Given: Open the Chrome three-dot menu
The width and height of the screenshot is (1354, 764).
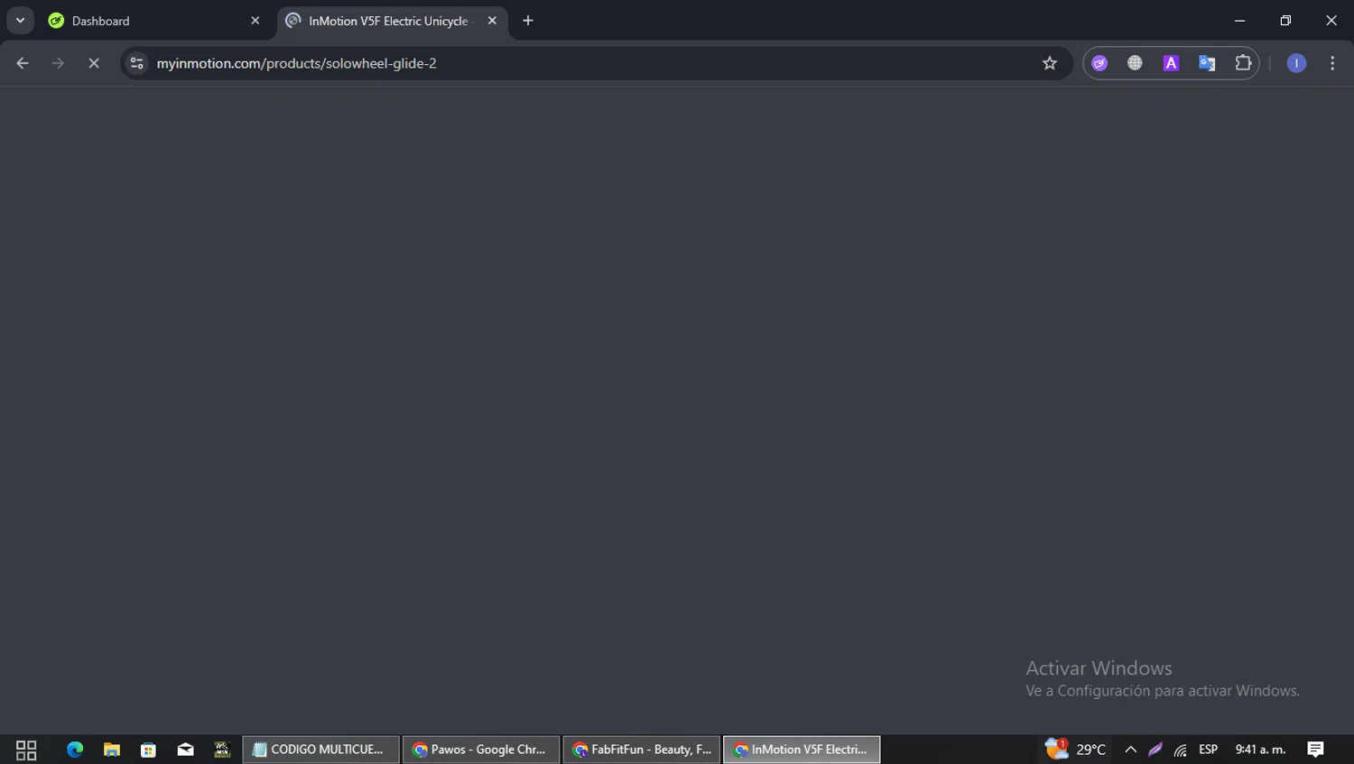Looking at the screenshot, I should click(1332, 63).
